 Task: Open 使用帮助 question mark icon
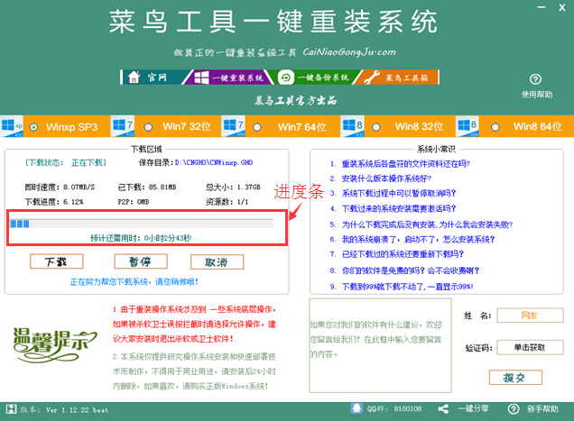(x=535, y=79)
